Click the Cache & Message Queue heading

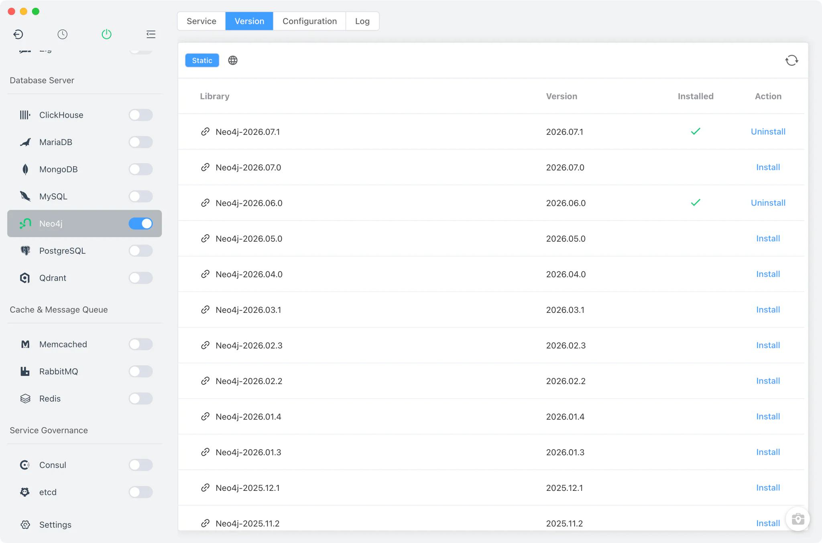pyautogui.click(x=59, y=310)
